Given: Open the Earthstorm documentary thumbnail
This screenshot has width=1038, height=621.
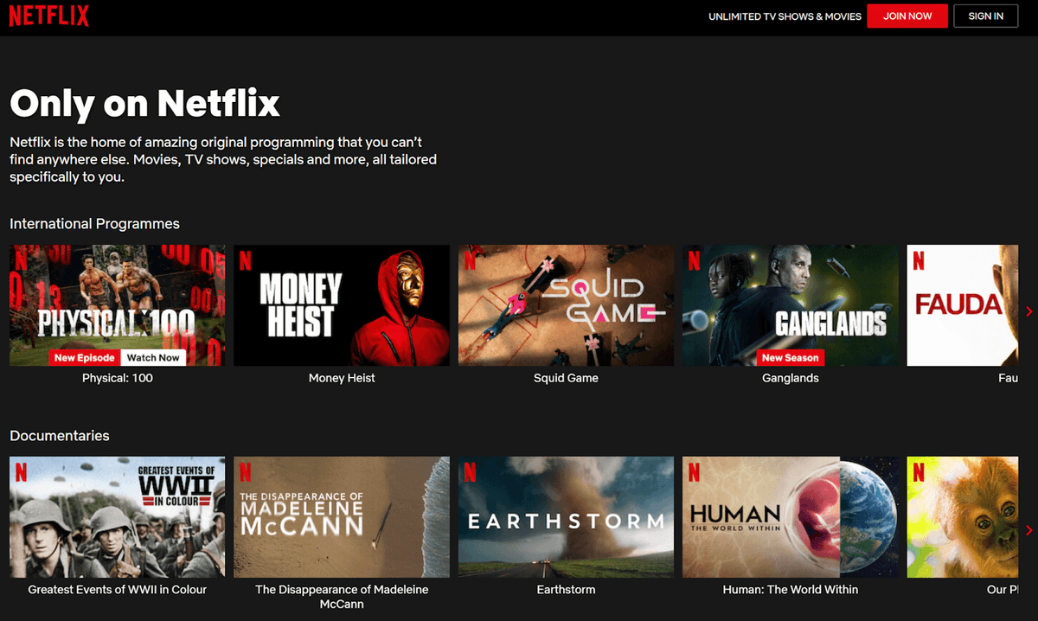Looking at the screenshot, I should pos(566,516).
